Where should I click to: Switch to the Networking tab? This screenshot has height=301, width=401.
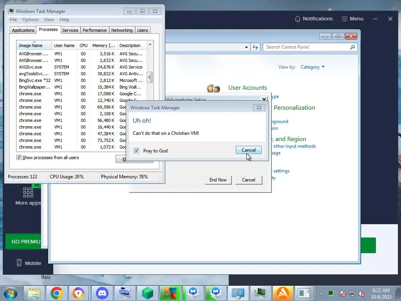tap(122, 30)
